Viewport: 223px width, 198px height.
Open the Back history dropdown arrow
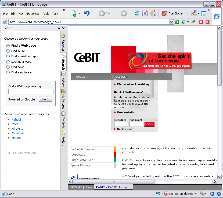[x=116, y=13]
